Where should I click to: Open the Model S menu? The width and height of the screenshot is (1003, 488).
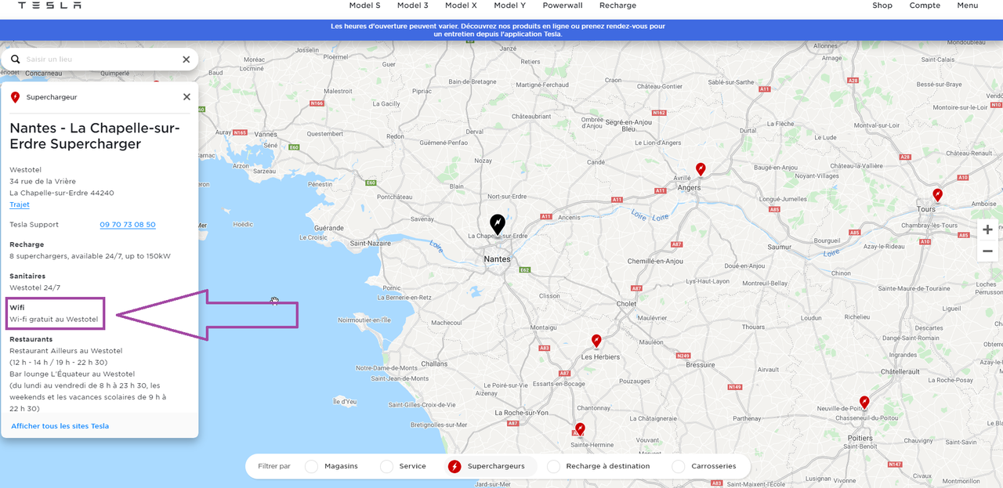point(364,5)
